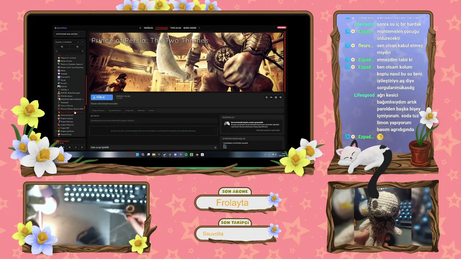Open Windows taskbar search
The width and height of the screenshot is (461, 259).
pos(143,155)
